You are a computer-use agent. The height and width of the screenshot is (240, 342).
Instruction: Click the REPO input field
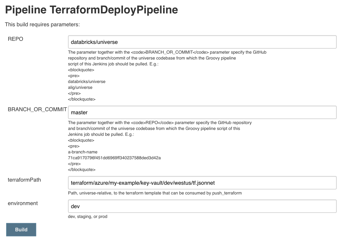[x=202, y=42]
